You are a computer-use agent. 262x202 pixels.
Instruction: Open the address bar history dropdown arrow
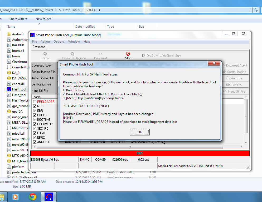click(250, 10)
